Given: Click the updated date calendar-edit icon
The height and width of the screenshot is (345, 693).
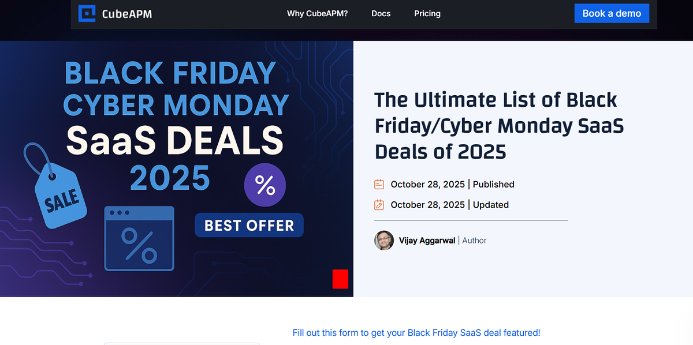Looking at the screenshot, I should (x=379, y=205).
